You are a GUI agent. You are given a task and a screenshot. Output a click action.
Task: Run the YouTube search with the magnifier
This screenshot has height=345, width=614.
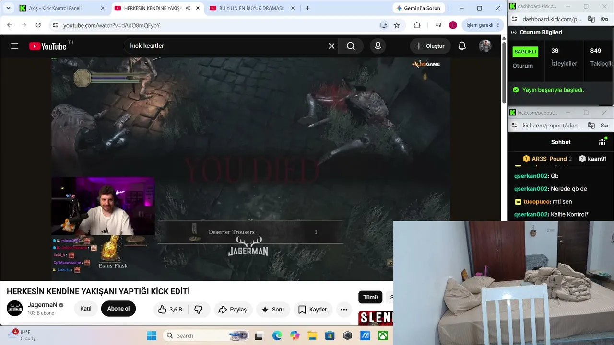351,46
